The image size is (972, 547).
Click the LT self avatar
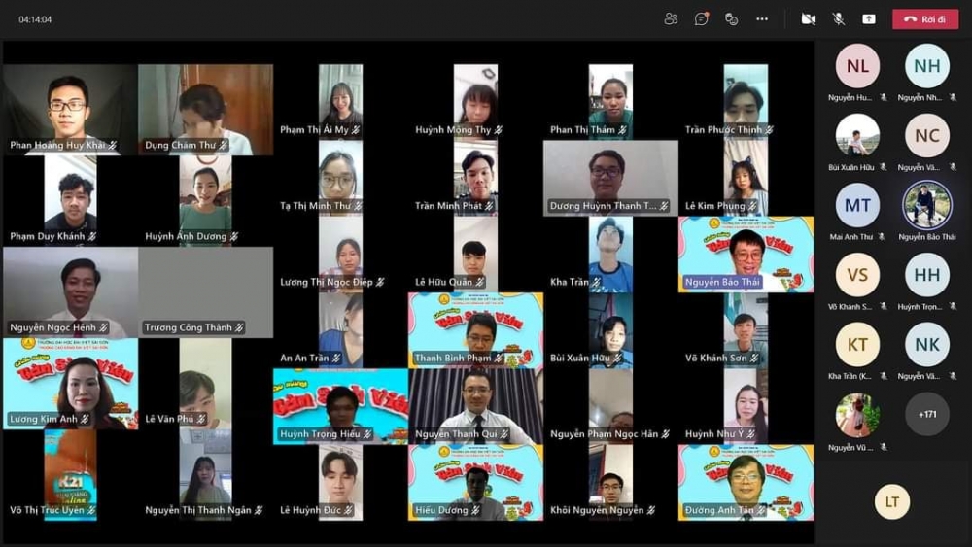click(892, 501)
